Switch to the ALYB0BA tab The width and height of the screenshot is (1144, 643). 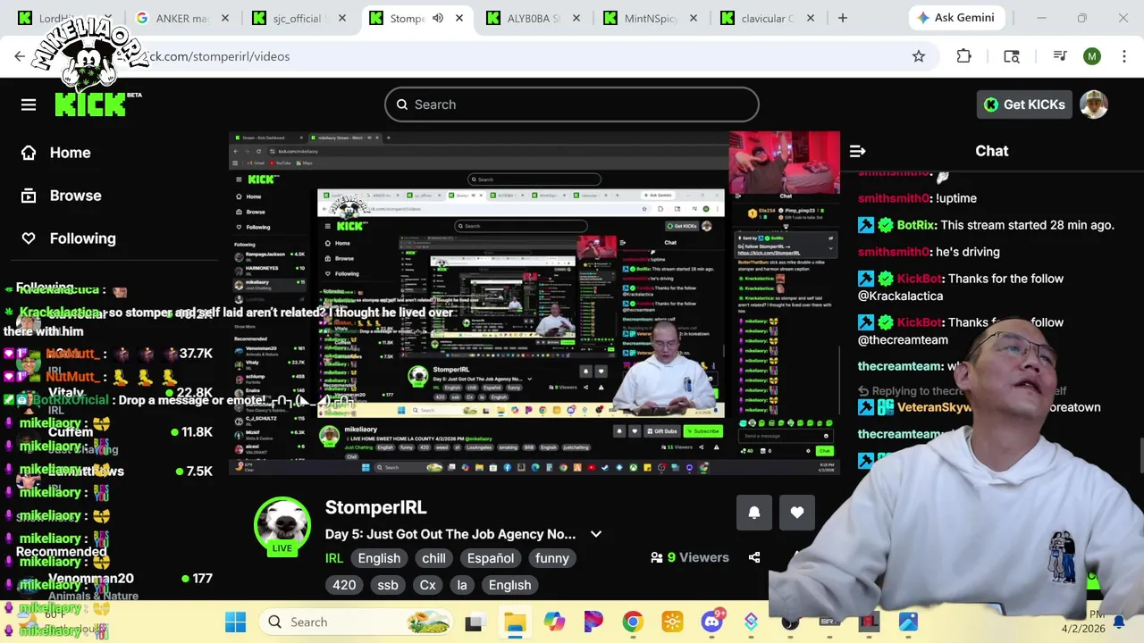(534, 18)
